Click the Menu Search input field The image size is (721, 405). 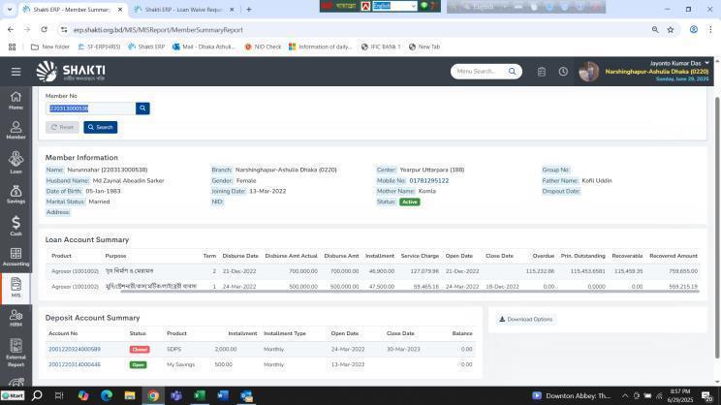480,72
